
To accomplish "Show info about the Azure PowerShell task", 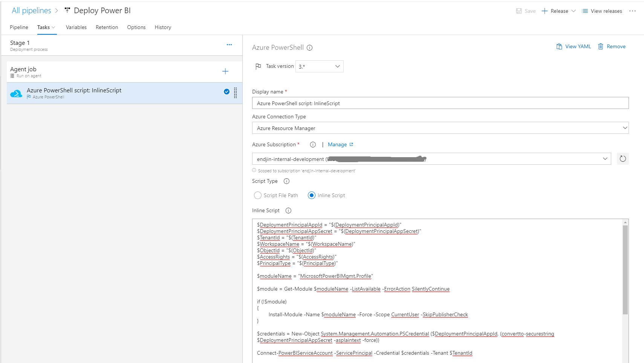I will pos(310,47).
